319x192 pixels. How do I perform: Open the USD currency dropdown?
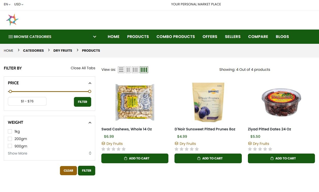(x=19, y=4)
